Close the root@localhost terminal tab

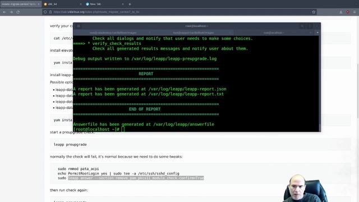click(310, 33)
